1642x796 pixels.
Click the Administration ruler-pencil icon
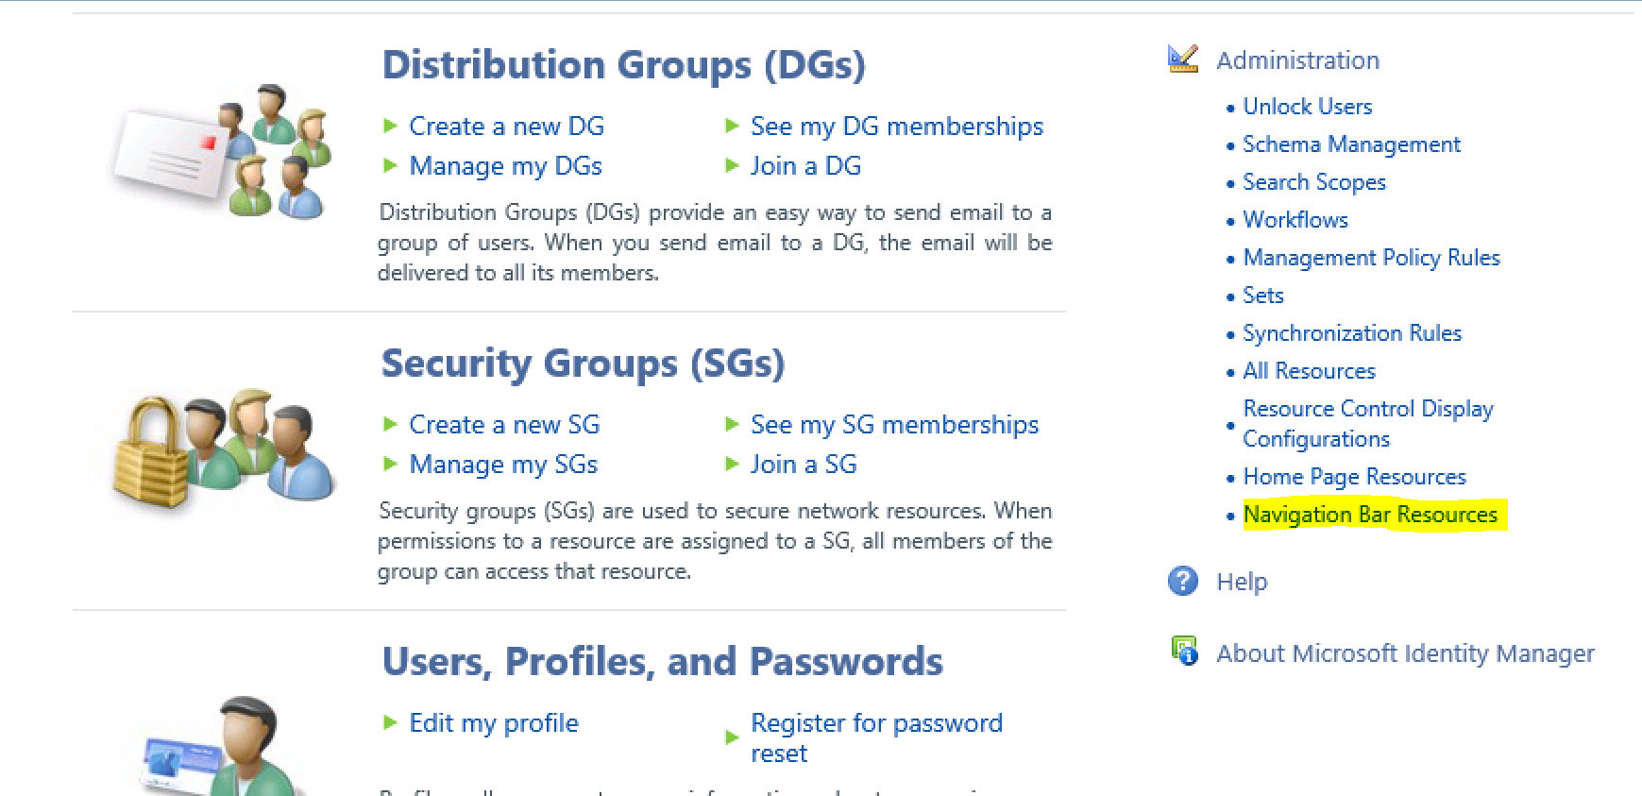pyautogui.click(x=1183, y=59)
